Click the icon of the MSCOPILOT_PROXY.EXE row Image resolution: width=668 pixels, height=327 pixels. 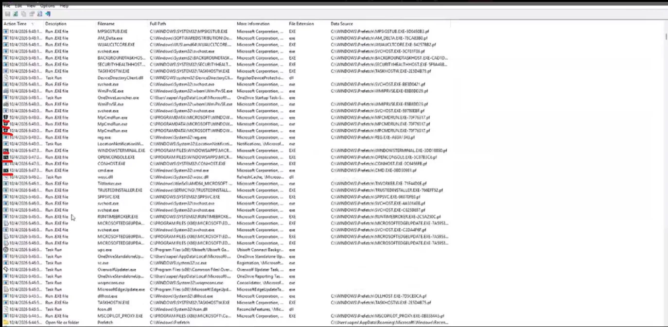pyautogui.click(x=5, y=316)
